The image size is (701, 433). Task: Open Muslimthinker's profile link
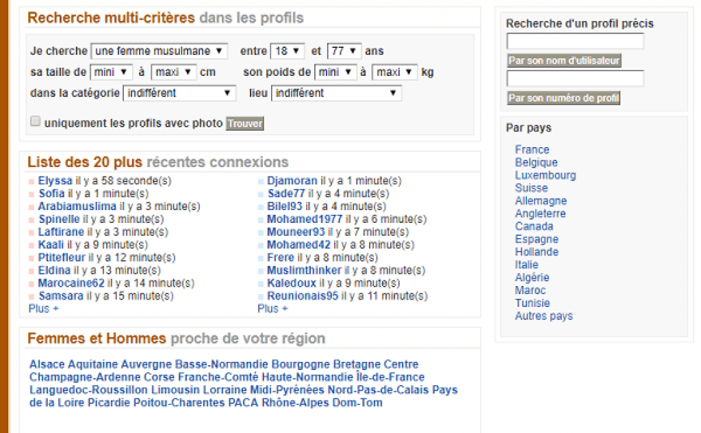[x=304, y=270]
